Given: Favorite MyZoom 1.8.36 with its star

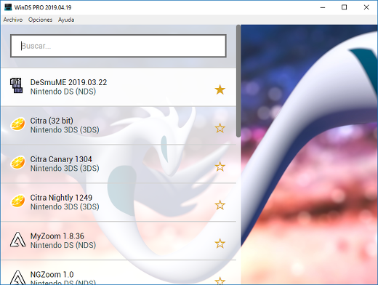Looking at the screenshot, I should pos(220,244).
